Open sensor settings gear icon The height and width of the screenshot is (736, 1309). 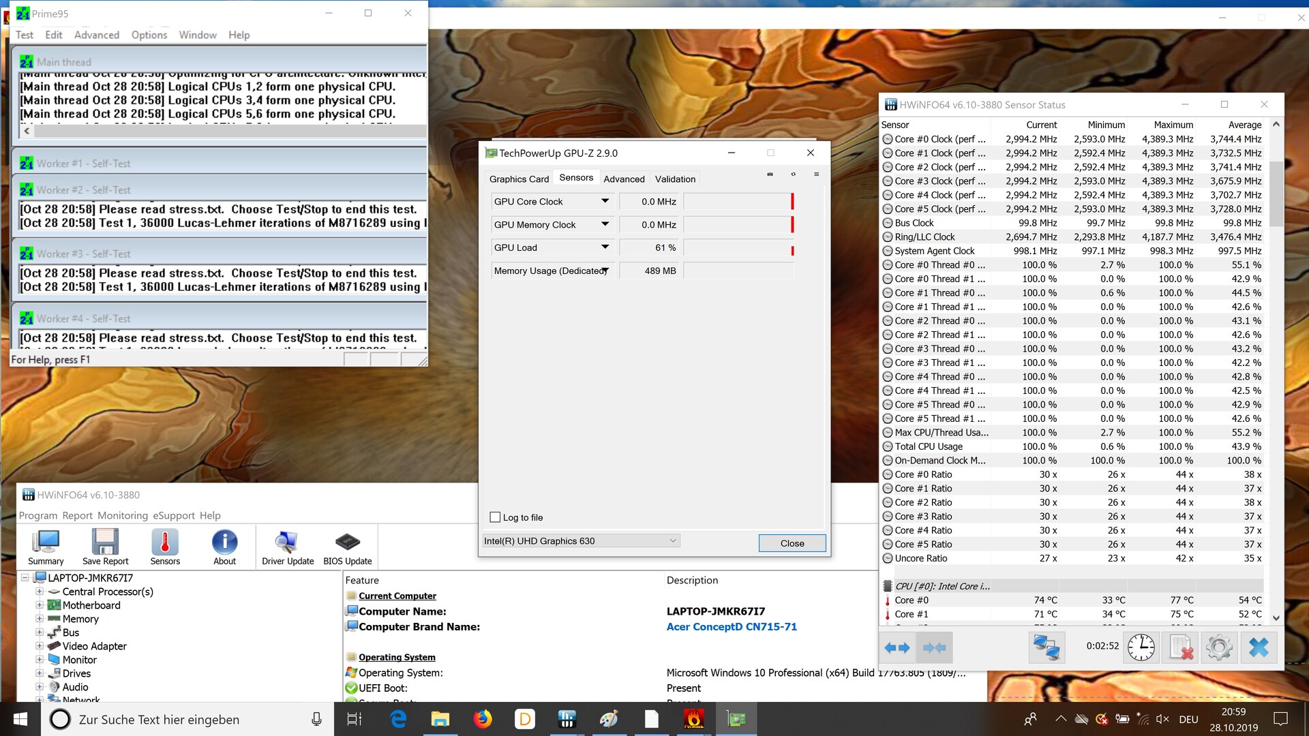click(1219, 647)
